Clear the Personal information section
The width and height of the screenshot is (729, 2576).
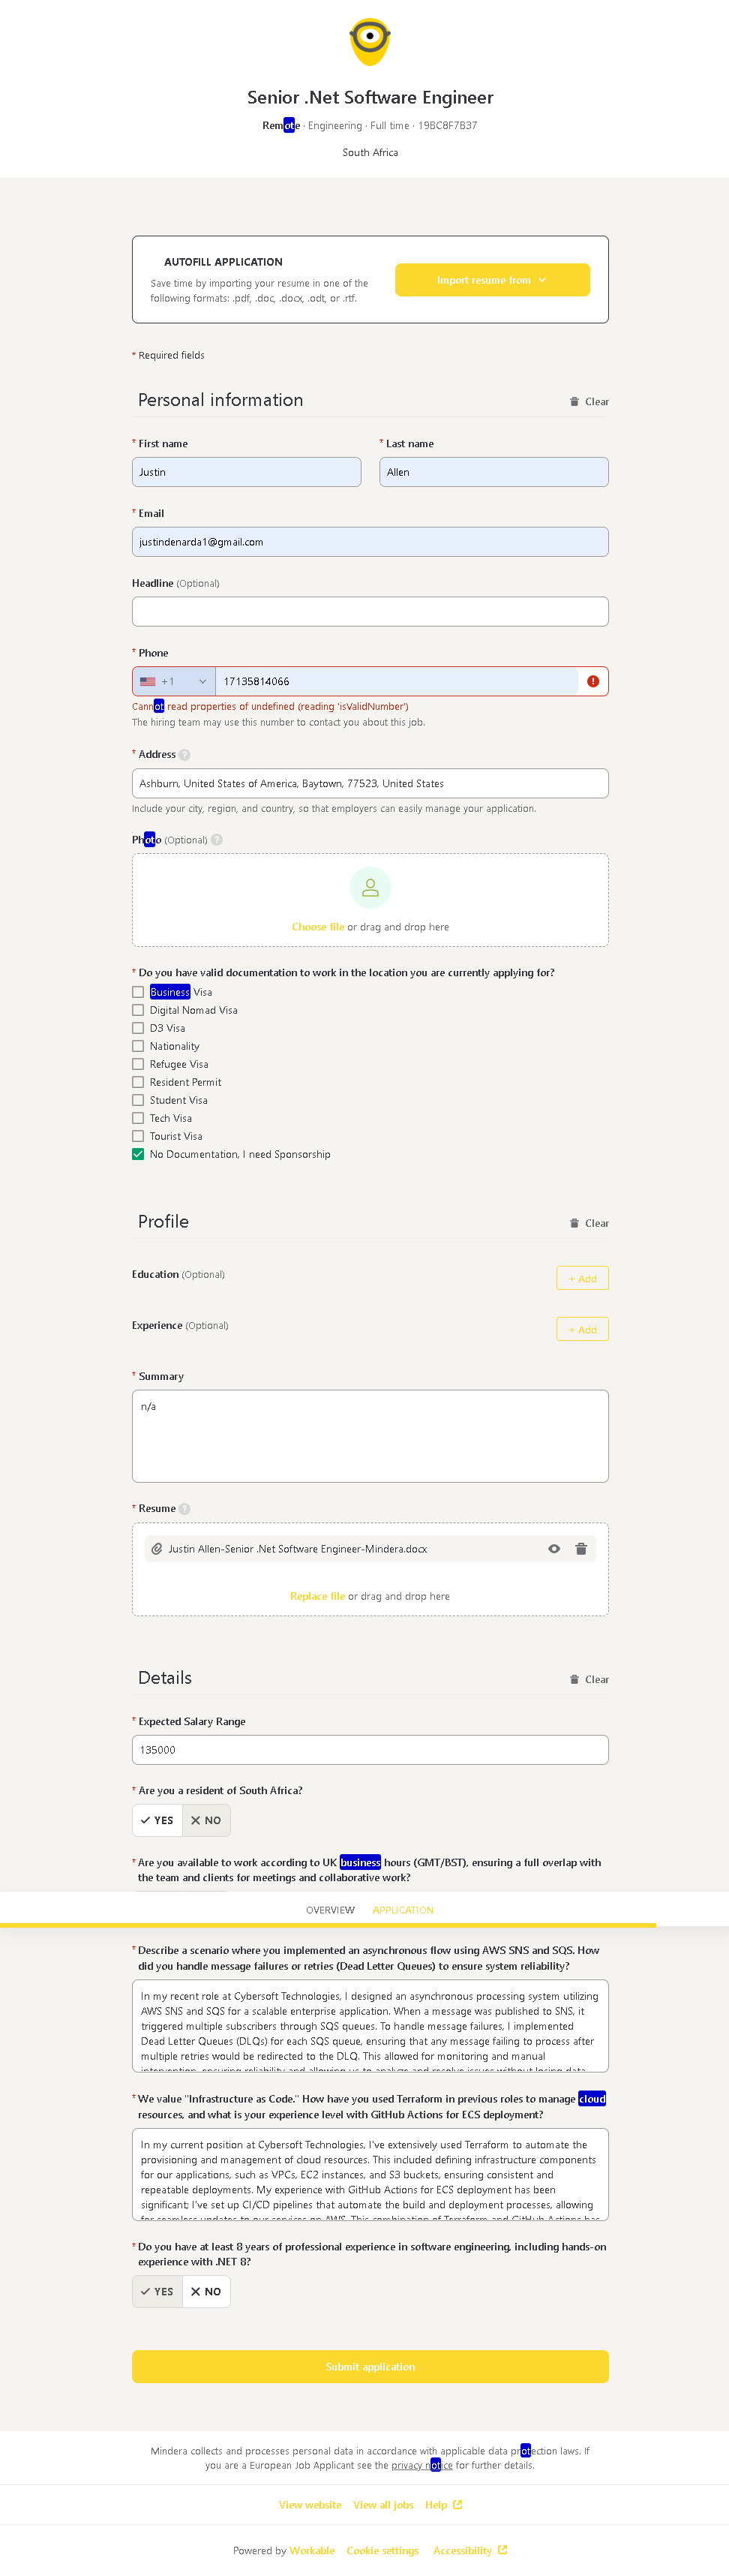point(589,402)
